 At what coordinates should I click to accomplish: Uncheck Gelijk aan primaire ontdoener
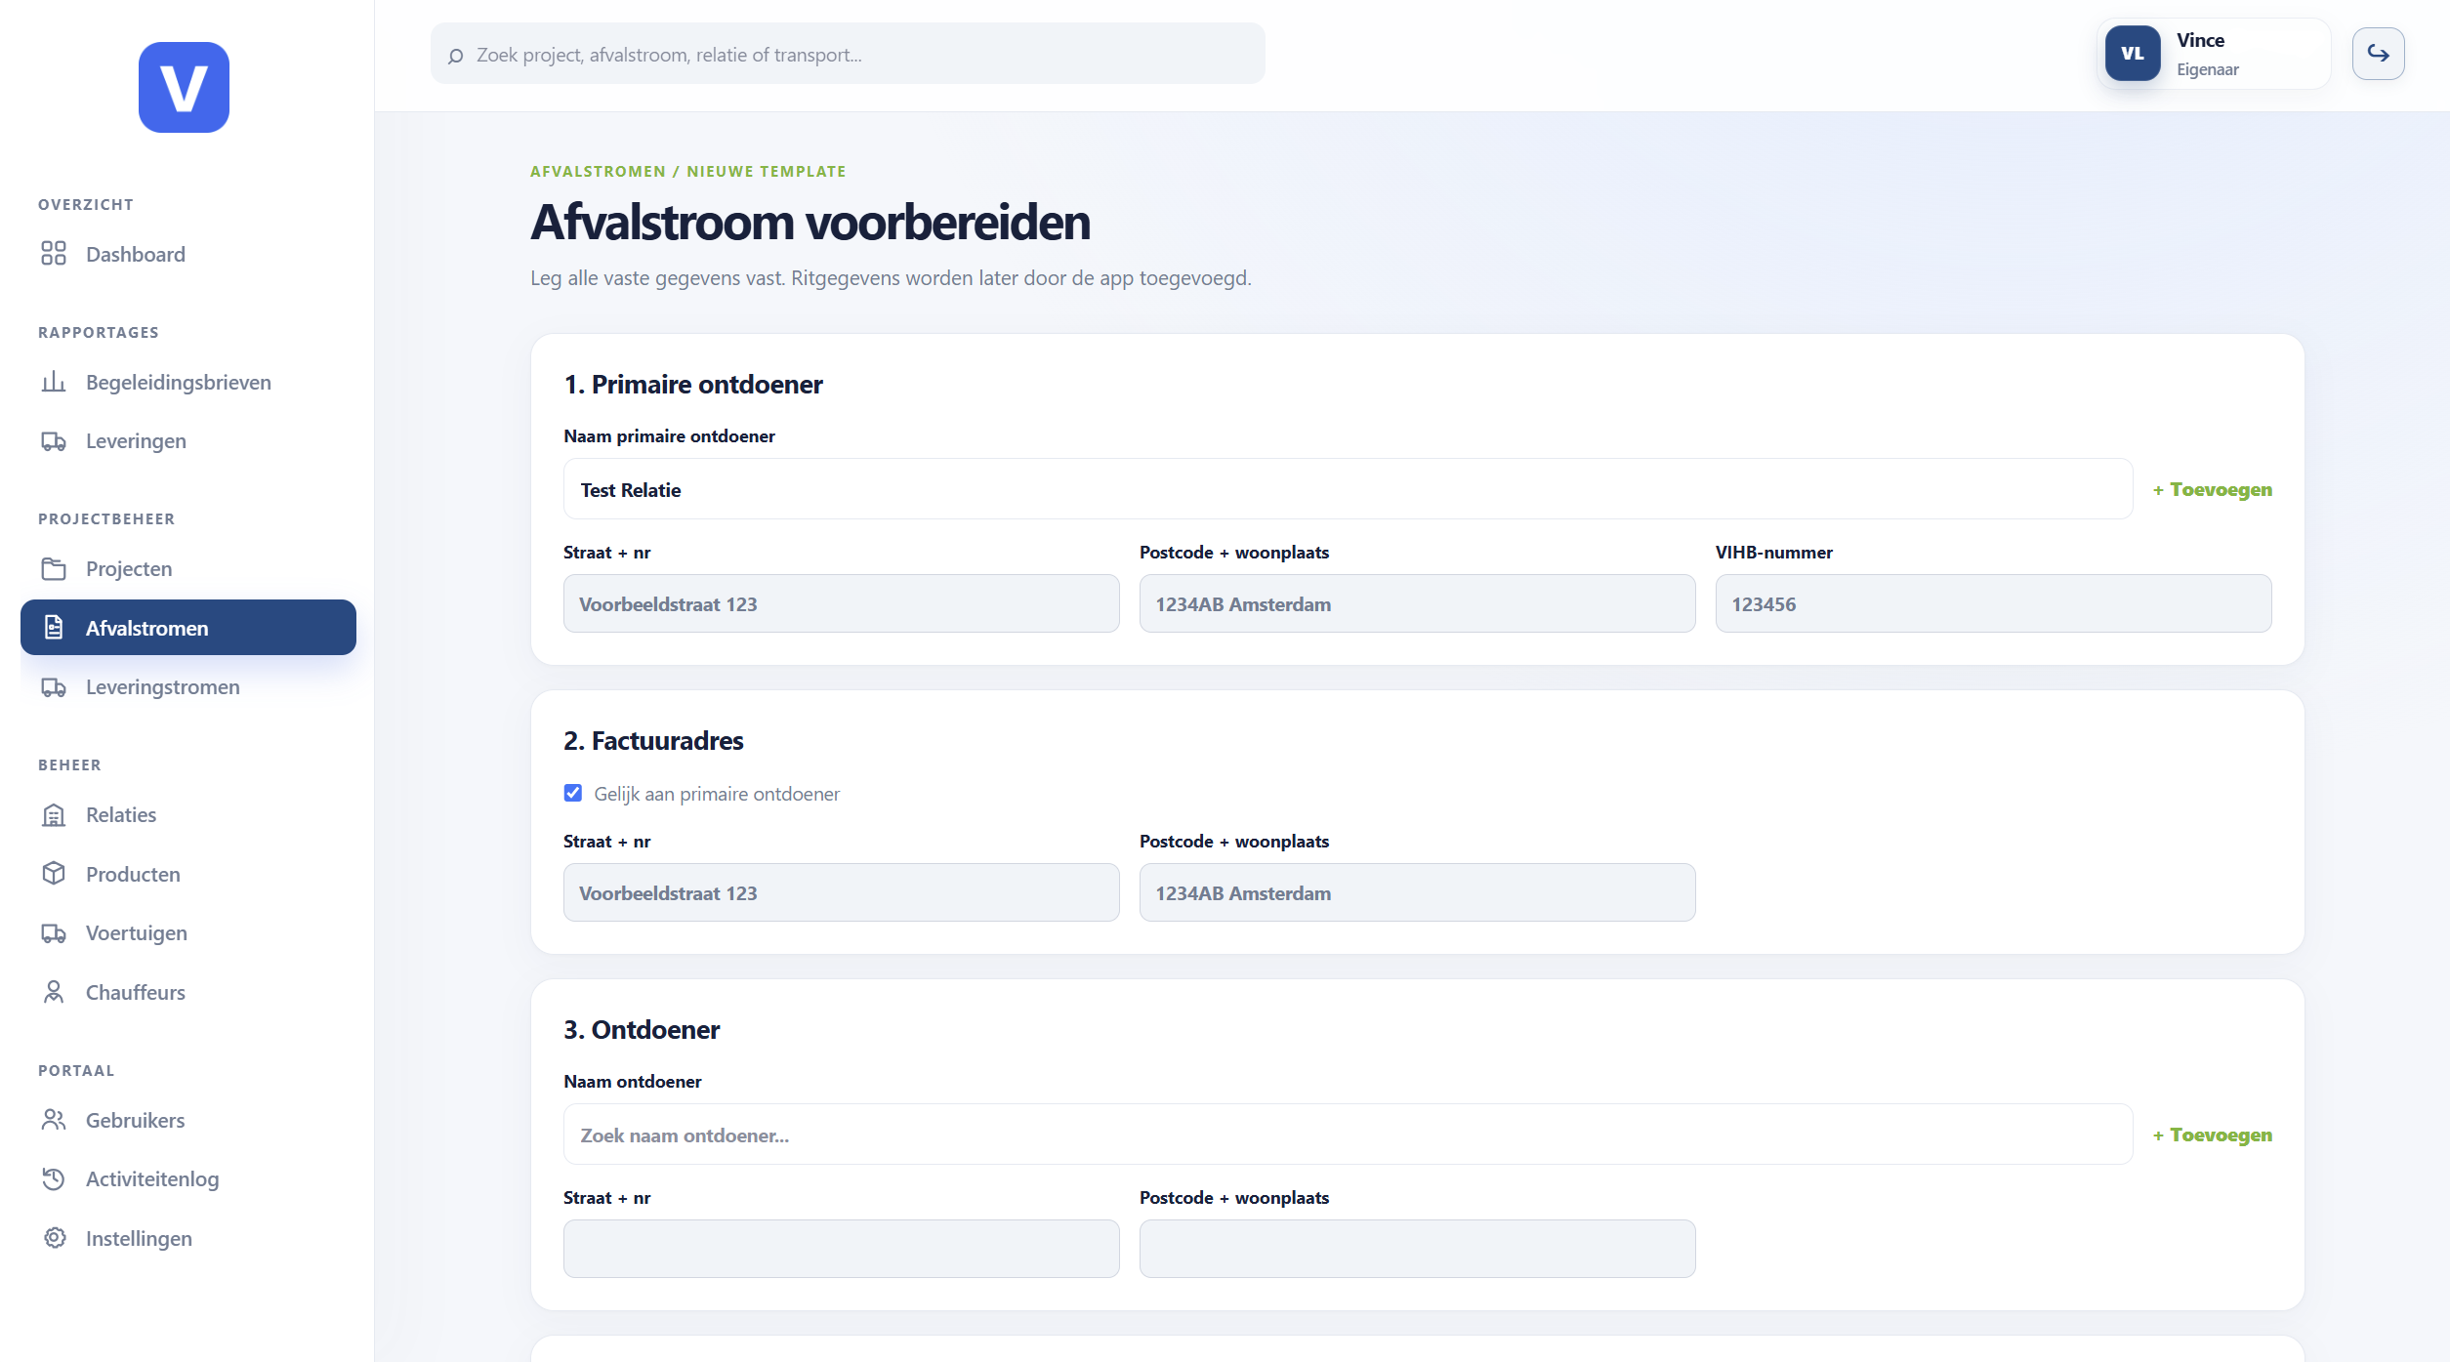tap(573, 793)
